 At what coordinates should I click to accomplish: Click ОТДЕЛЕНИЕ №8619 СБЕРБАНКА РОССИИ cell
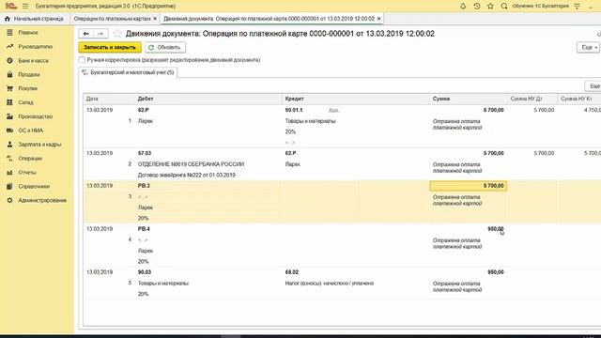coord(191,164)
